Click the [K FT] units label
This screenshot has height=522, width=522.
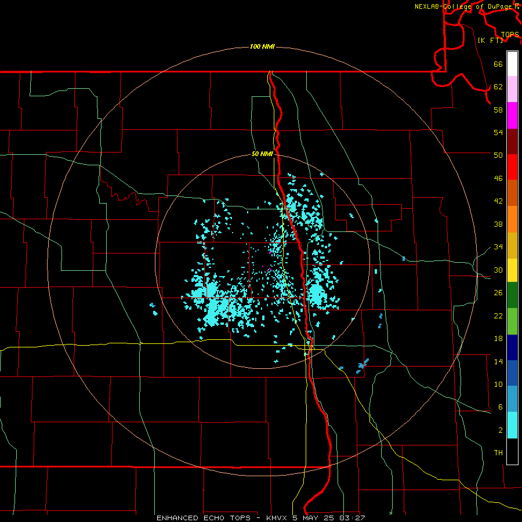point(490,40)
